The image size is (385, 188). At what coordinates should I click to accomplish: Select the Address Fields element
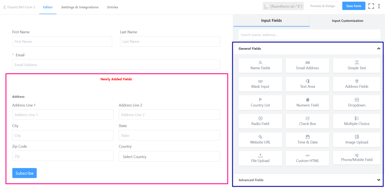coord(356,84)
